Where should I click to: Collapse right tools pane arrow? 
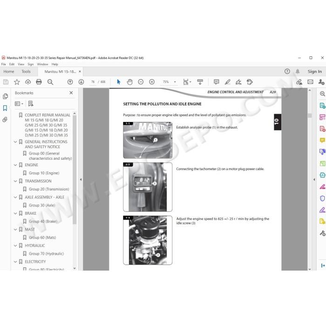coord(314,179)
